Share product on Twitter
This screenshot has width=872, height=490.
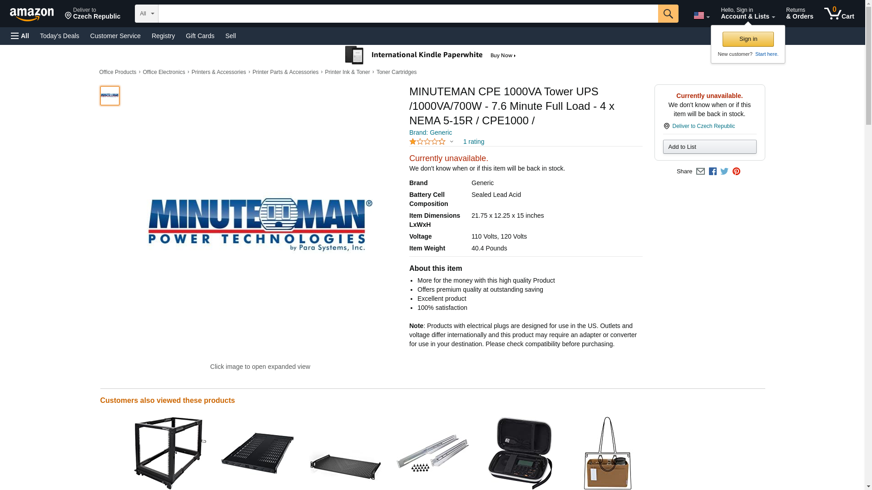pos(724,171)
